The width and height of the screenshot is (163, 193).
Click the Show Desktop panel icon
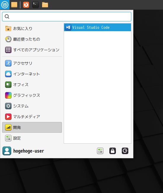[14, 5]
